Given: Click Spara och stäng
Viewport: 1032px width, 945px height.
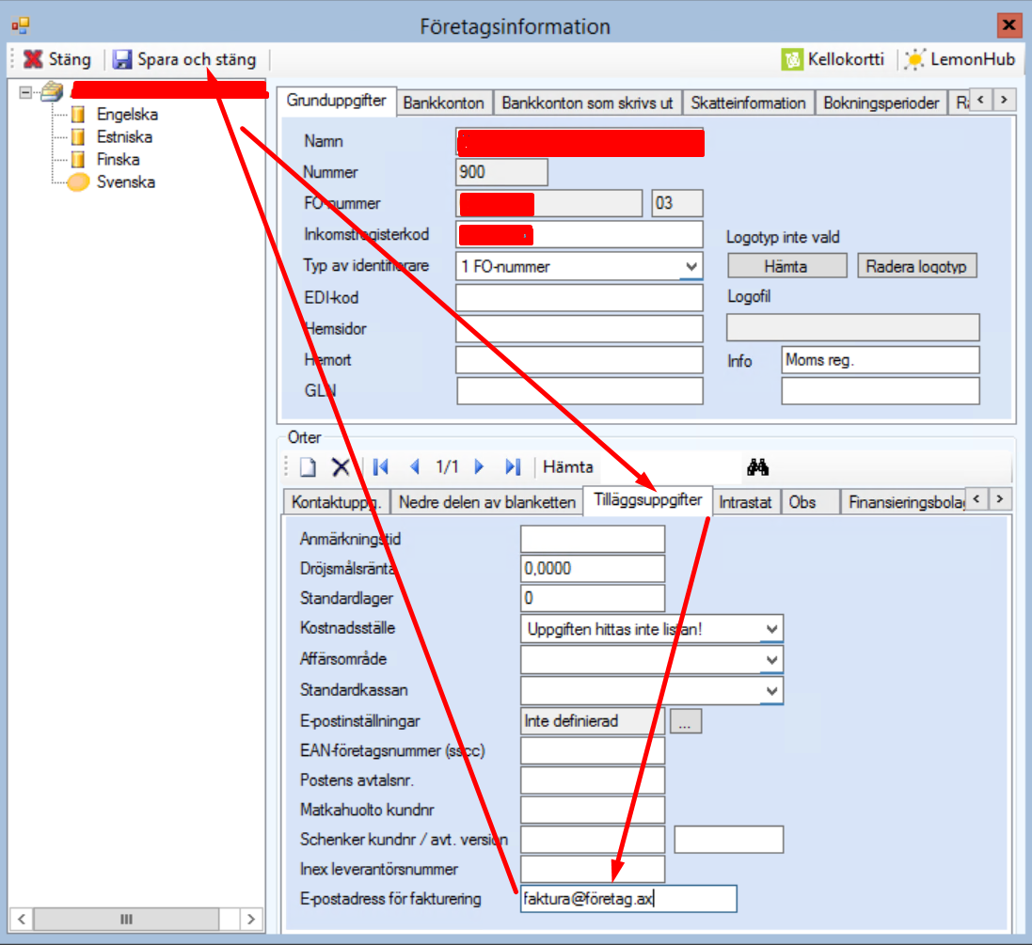Looking at the screenshot, I should (184, 59).
